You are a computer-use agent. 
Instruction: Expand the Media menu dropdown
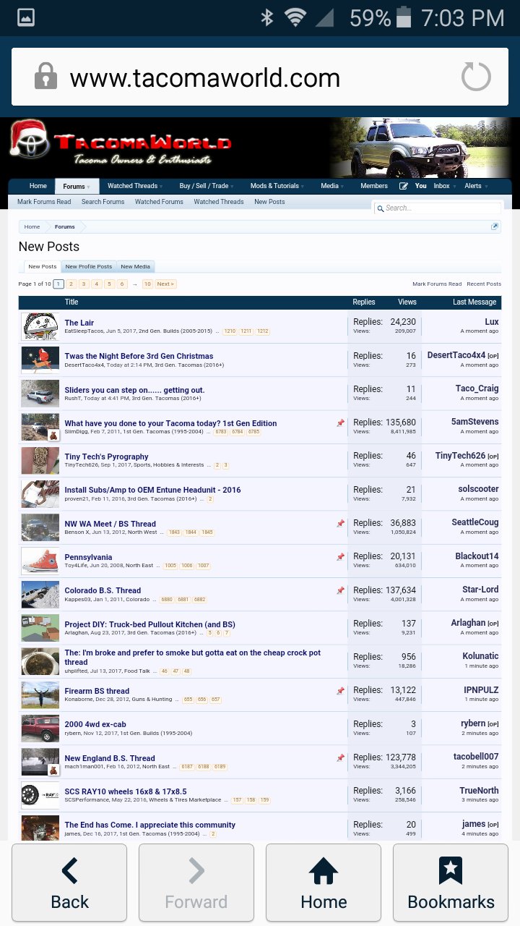(x=343, y=187)
